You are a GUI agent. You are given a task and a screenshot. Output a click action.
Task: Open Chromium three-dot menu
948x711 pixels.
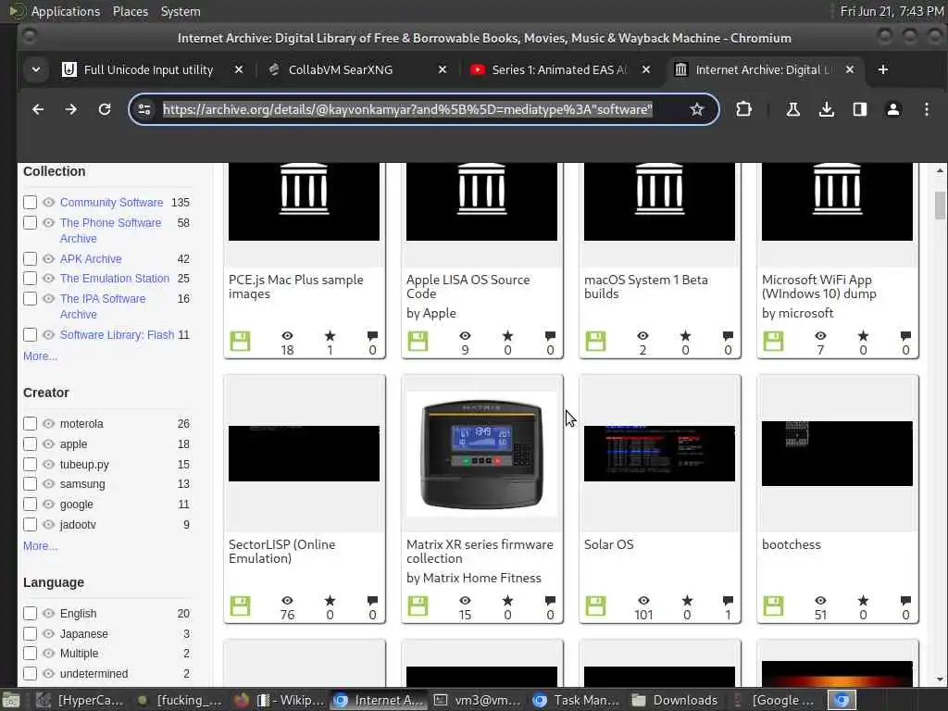(x=926, y=109)
